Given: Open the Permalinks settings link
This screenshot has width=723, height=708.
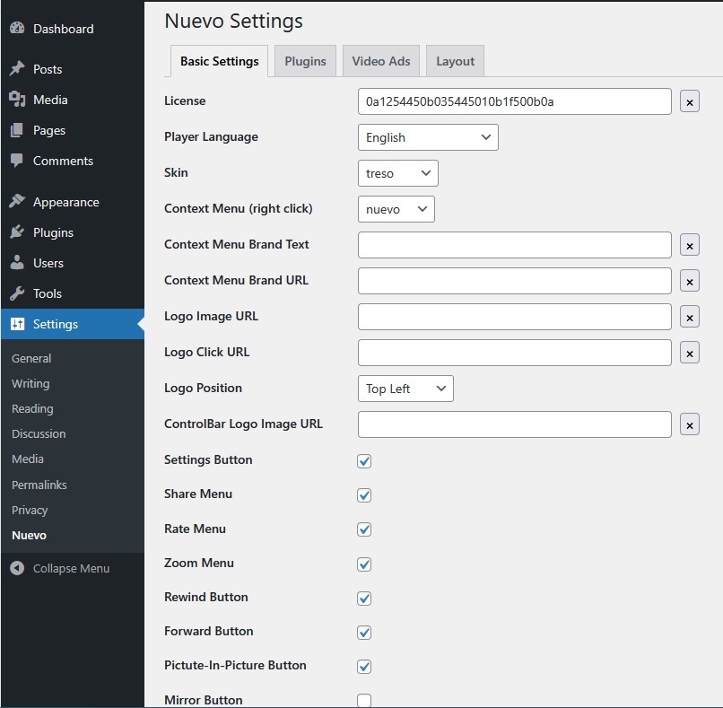Looking at the screenshot, I should (39, 485).
